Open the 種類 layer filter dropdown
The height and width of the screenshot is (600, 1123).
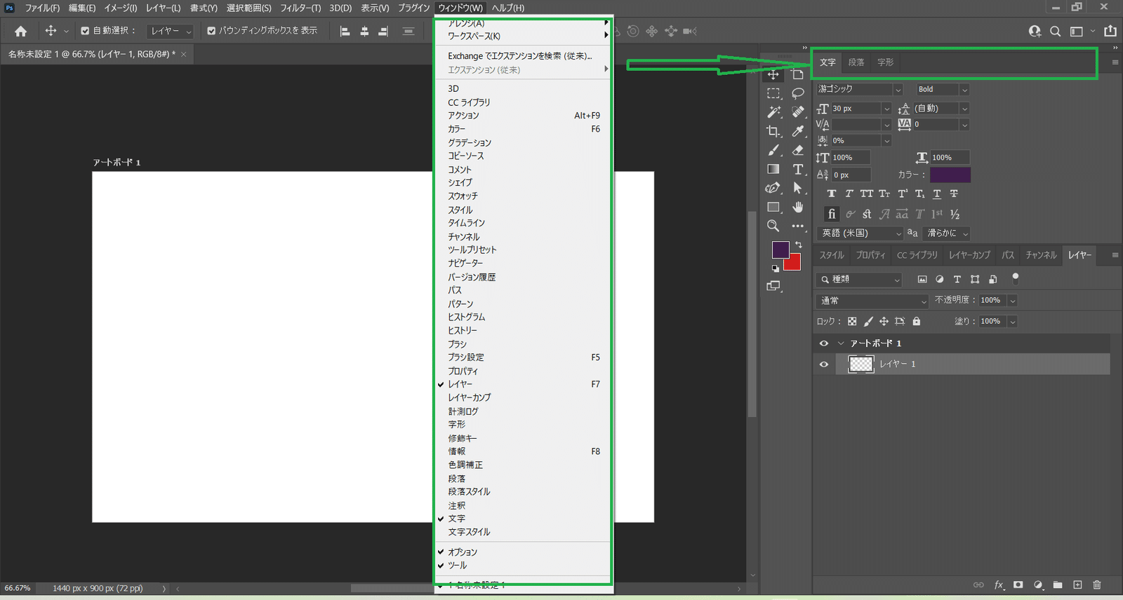[x=859, y=279]
